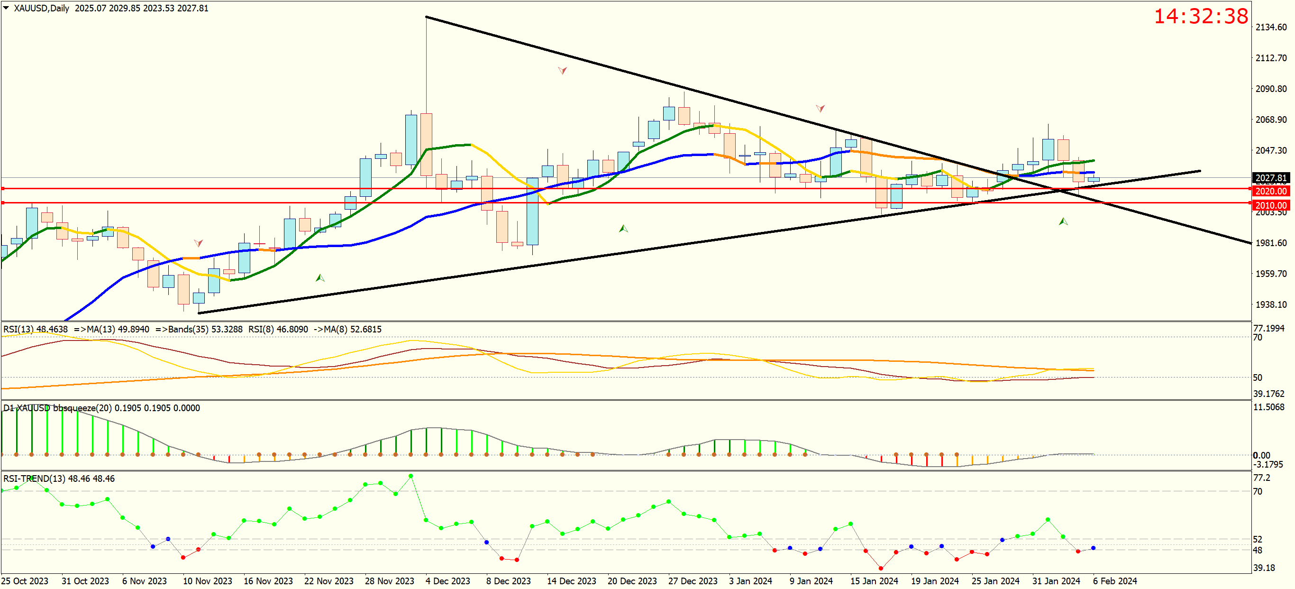Select the top start of the descending black trendline
Screen dimensions: 1295x589
426,18
